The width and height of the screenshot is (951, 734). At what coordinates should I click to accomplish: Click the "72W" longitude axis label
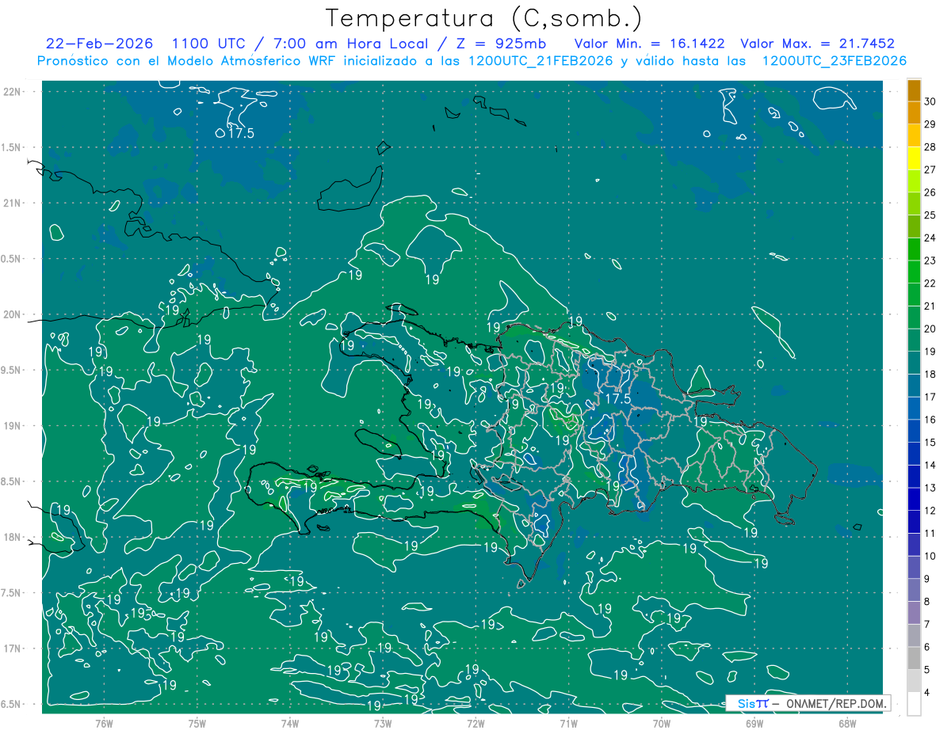click(475, 724)
